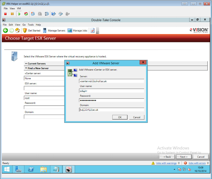Click the Double-Take taskbar icon
Image resolution: width=212 pixels, height=179 pixels.
coord(69,169)
